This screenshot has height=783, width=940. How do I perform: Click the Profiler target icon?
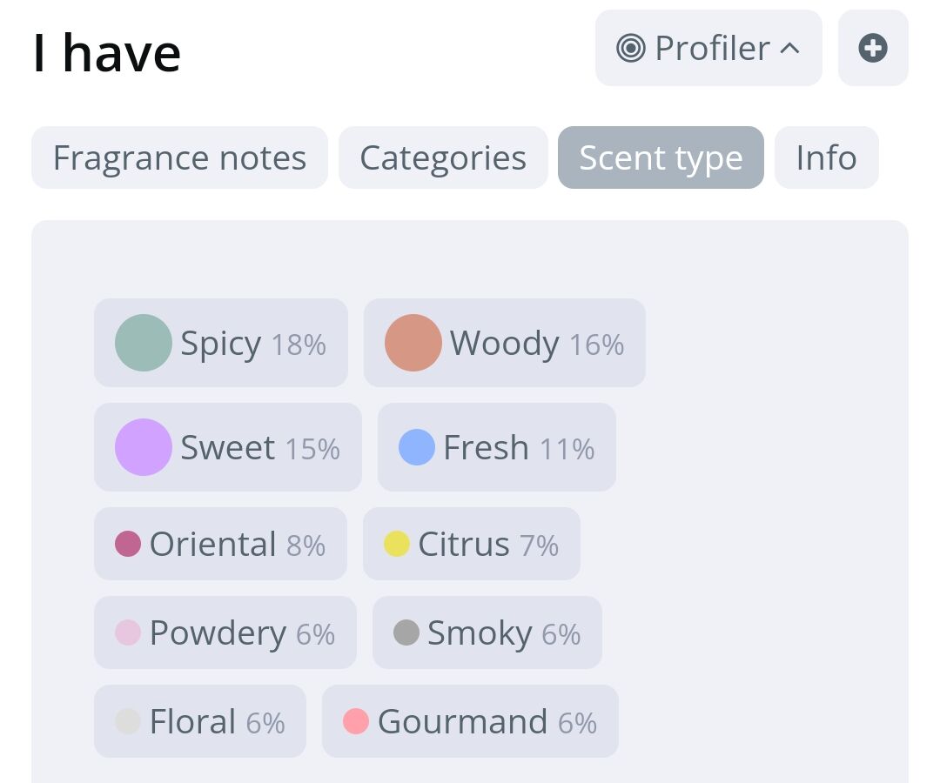(630, 48)
